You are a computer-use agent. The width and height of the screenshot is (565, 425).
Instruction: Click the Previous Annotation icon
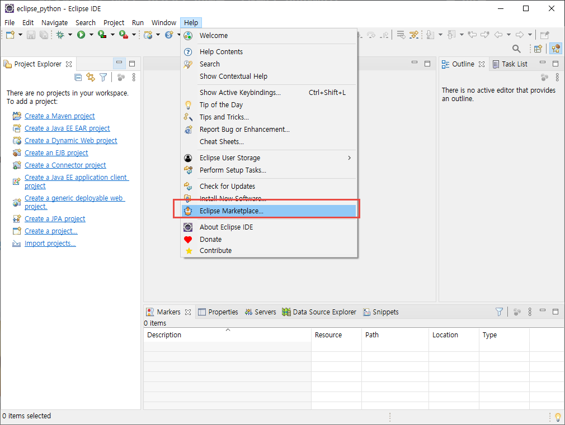coord(451,35)
